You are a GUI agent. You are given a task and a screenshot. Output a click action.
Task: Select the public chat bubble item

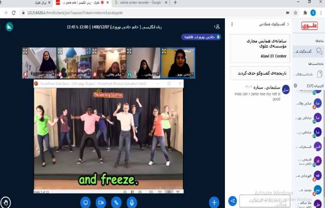pos(309,51)
